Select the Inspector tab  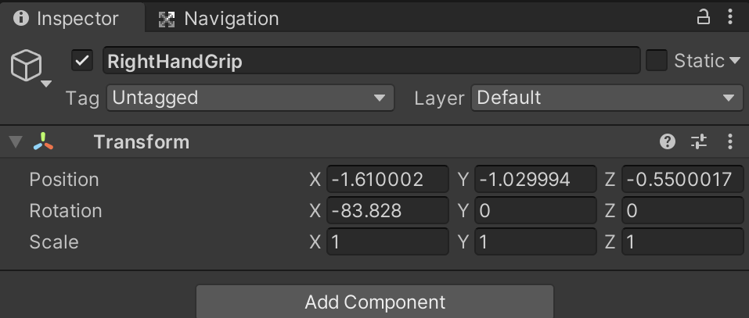pyautogui.click(x=77, y=18)
